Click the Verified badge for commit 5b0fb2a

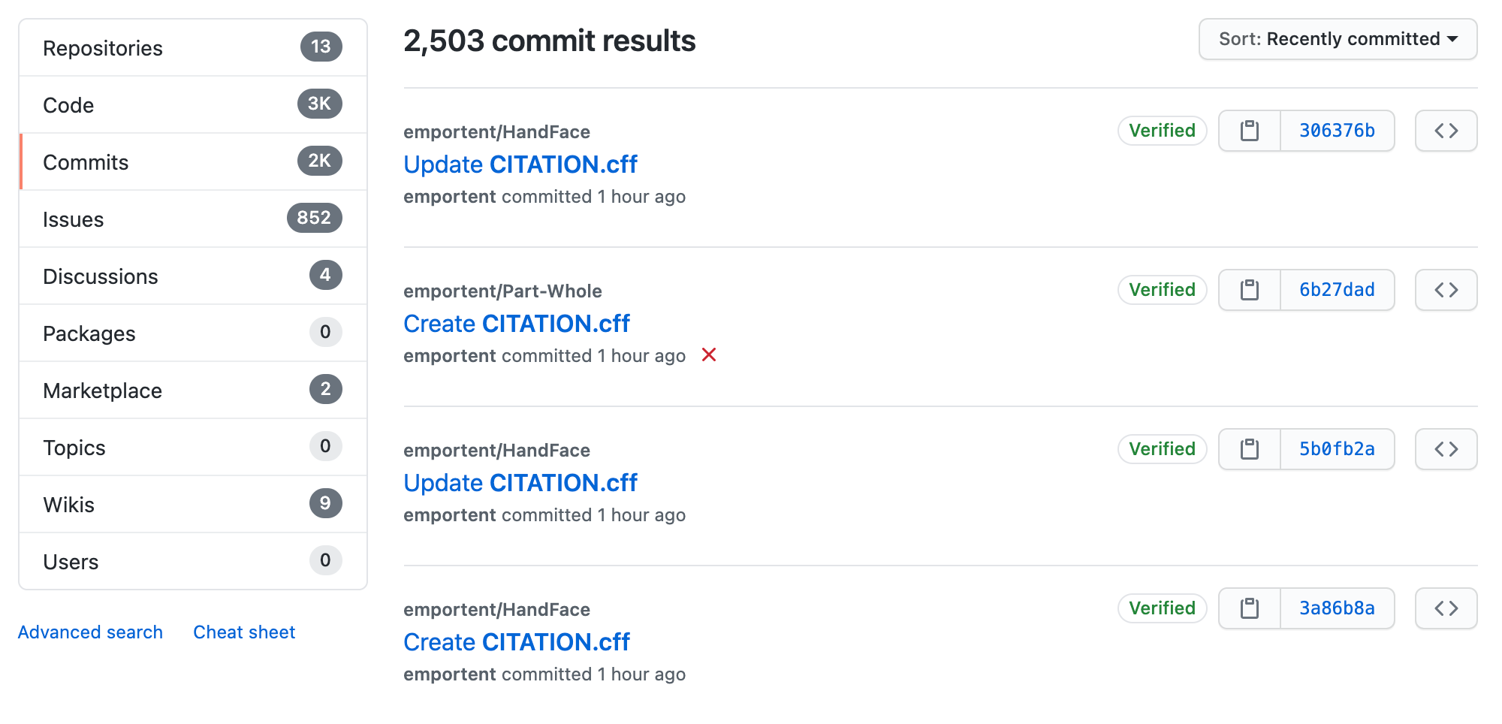click(1162, 449)
